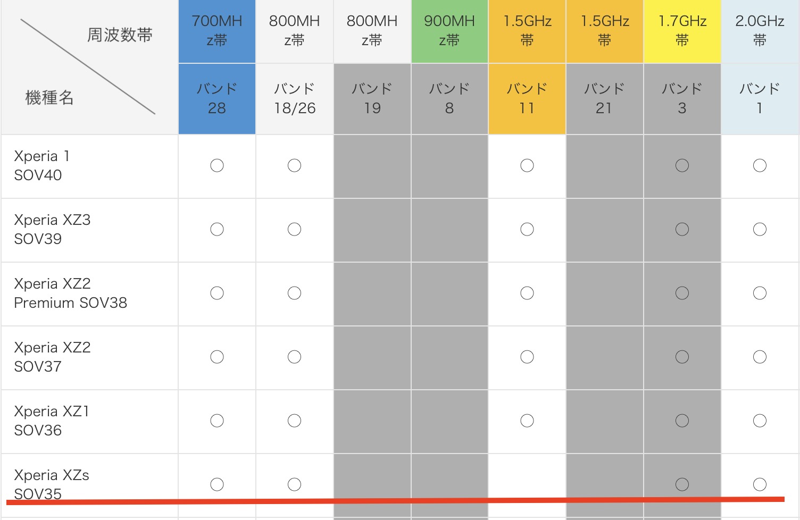800x520 pixels.
Task: Click the Band 19 header cell
Action: coord(372,98)
